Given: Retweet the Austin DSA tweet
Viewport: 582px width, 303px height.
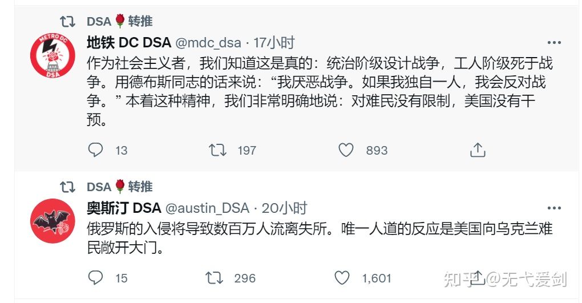Looking at the screenshot, I should 215,278.
